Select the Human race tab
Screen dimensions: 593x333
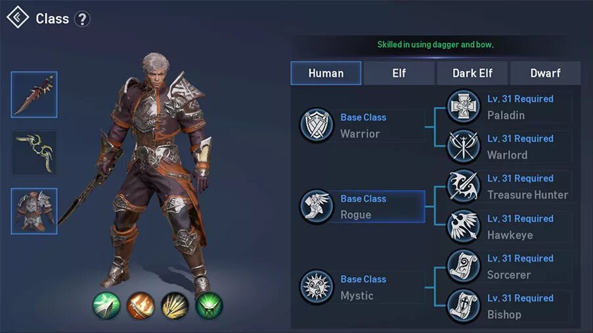pos(326,73)
